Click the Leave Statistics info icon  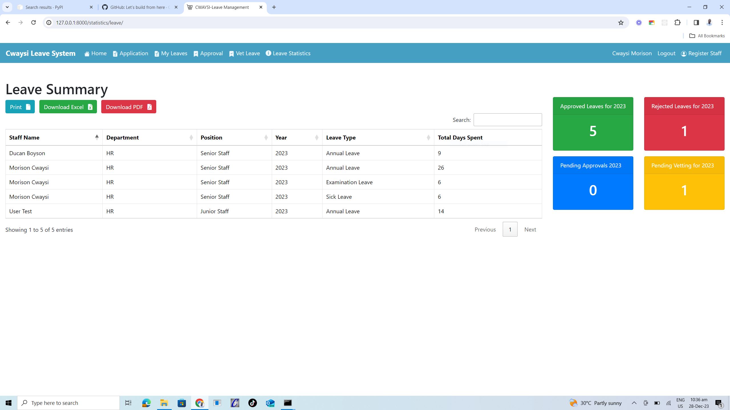click(268, 53)
